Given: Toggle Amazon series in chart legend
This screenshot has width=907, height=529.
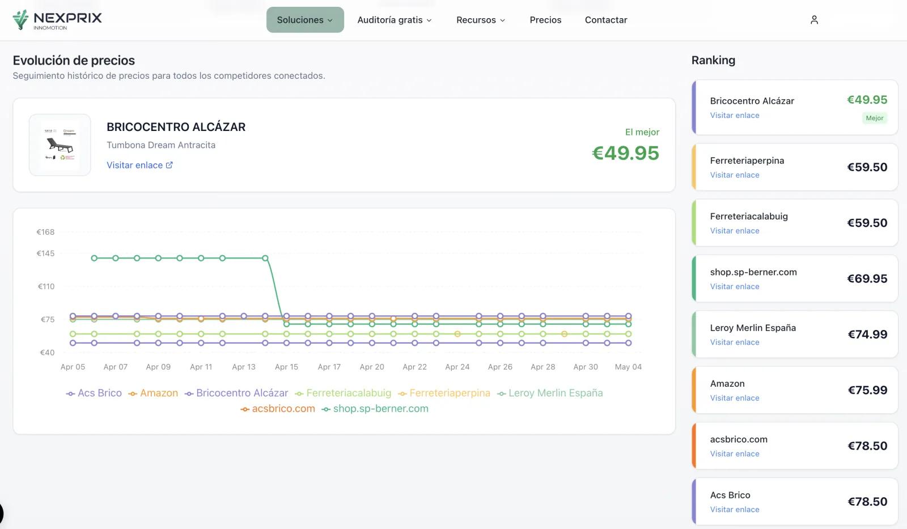Looking at the screenshot, I should (153, 393).
